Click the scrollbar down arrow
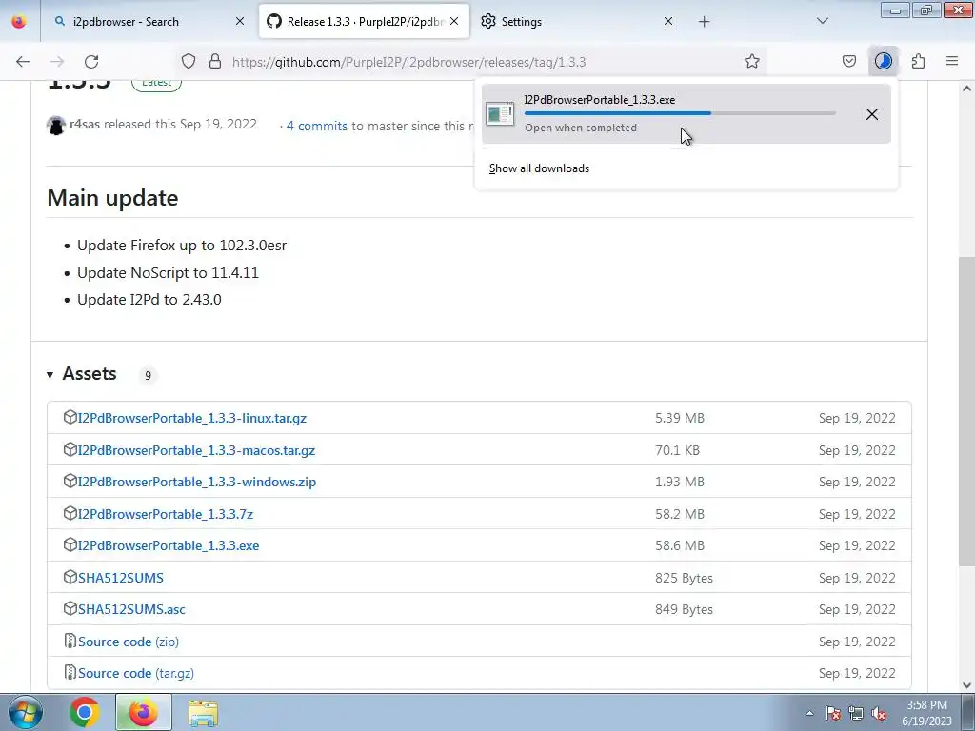This screenshot has height=731, width=975. (966, 684)
